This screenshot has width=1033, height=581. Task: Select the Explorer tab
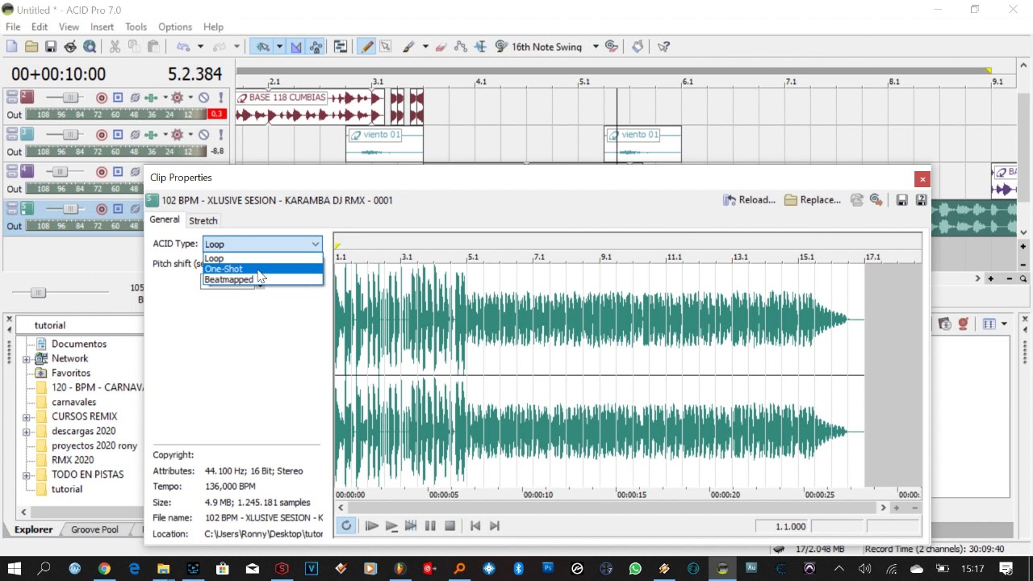coord(34,529)
